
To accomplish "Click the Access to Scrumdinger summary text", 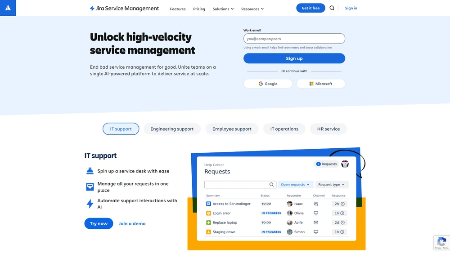I will pos(232,204).
